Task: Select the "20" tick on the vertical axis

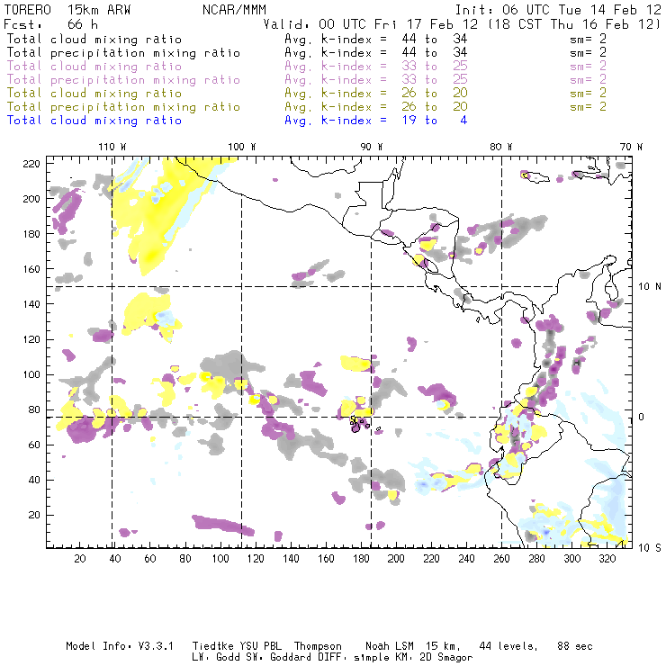Action: [x=34, y=515]
